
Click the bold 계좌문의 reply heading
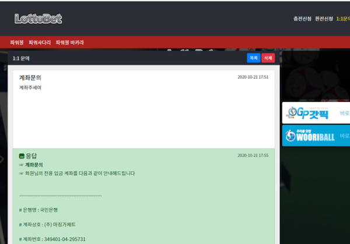point(34,165)
